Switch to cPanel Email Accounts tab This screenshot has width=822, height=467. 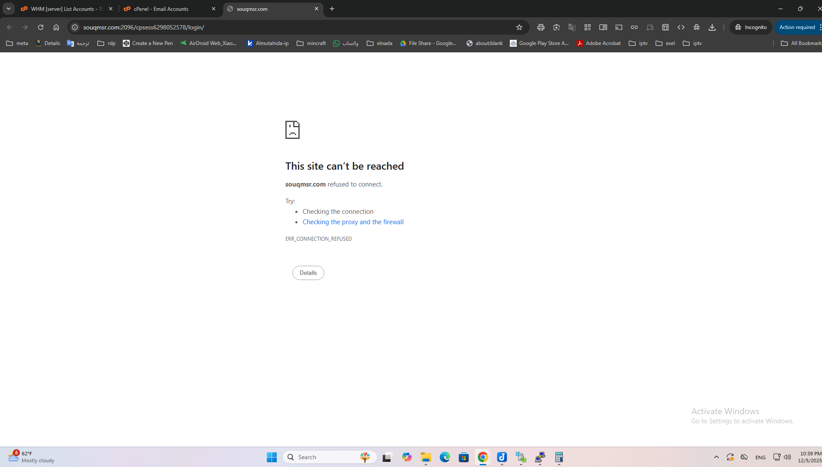(169, 9)
